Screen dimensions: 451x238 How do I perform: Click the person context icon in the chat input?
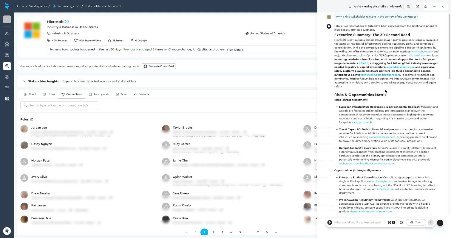click(x=393, y=223)
